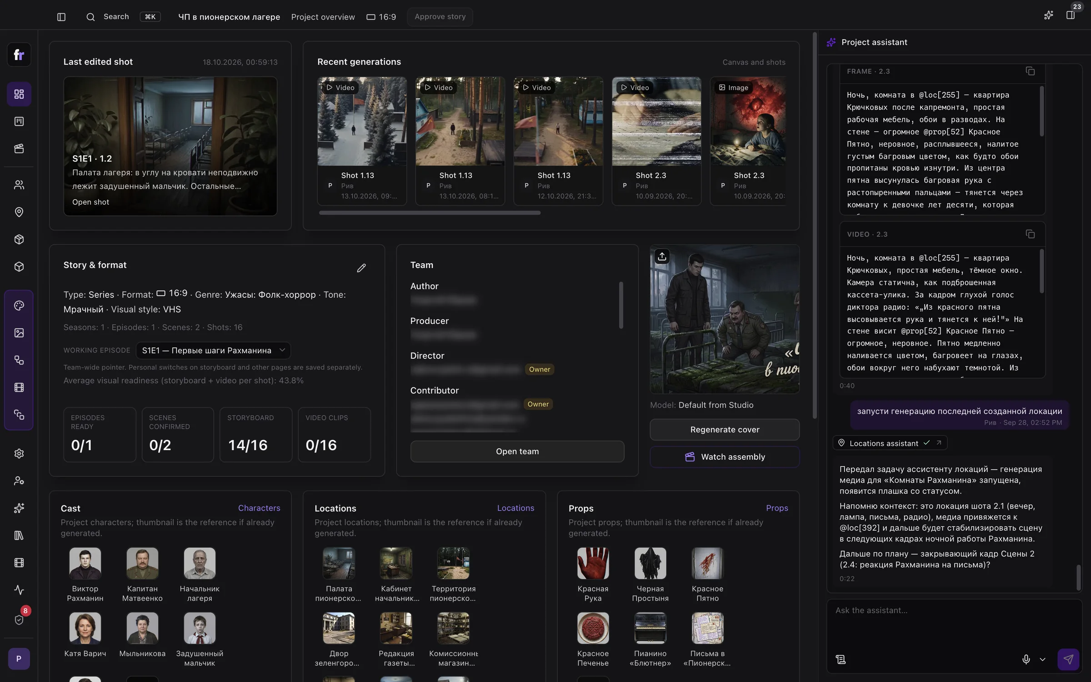Copy the FRAME 2.3 prompt text

coord(1030,71)
